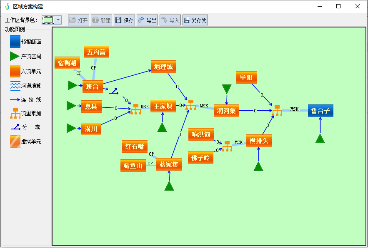The height and width of the screenshot is (248, 368).
Task: Select the 王家坝 node in the diagram
Action: pyautogui.click(x=163, y=107)
